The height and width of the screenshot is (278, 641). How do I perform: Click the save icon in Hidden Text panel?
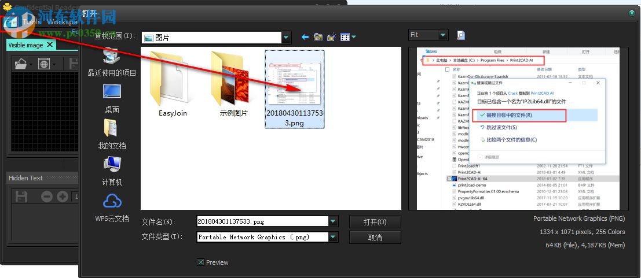coord(21,197)
